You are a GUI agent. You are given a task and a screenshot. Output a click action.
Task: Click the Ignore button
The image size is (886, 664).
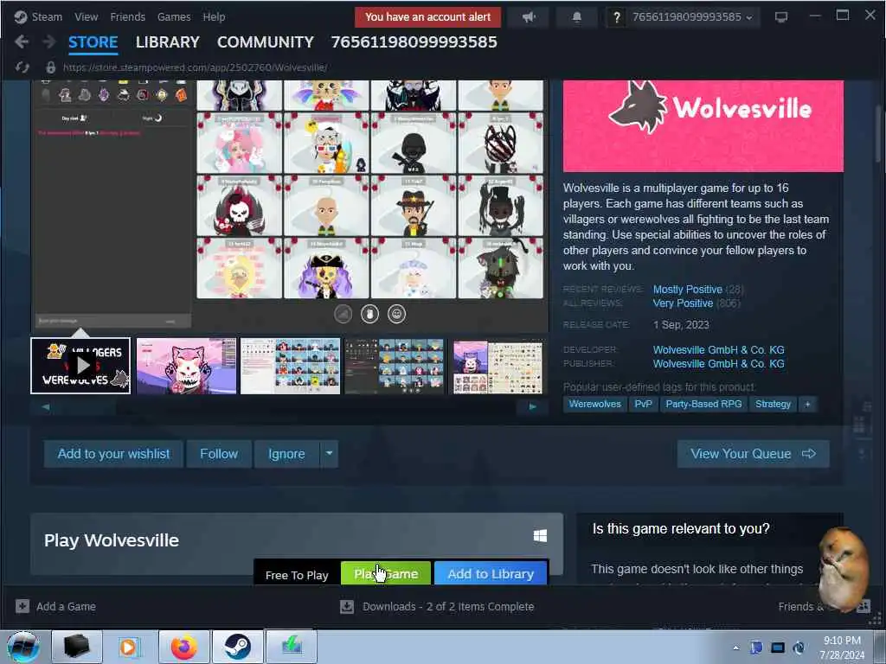(x=287, y=454)
